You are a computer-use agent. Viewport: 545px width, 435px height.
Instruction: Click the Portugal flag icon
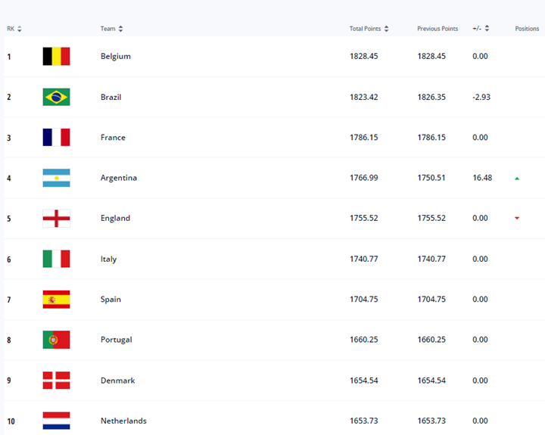coord(56,340)
